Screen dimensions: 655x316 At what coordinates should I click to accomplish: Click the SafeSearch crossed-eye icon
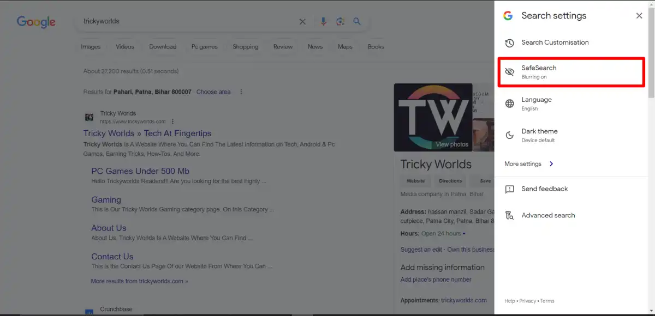click(509, 72)
